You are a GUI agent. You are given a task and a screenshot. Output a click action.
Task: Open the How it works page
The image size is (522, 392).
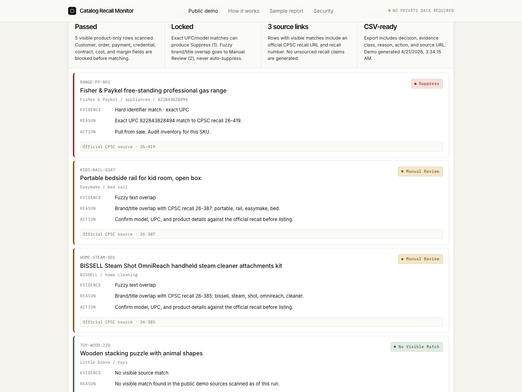click(x=244, y=11)
